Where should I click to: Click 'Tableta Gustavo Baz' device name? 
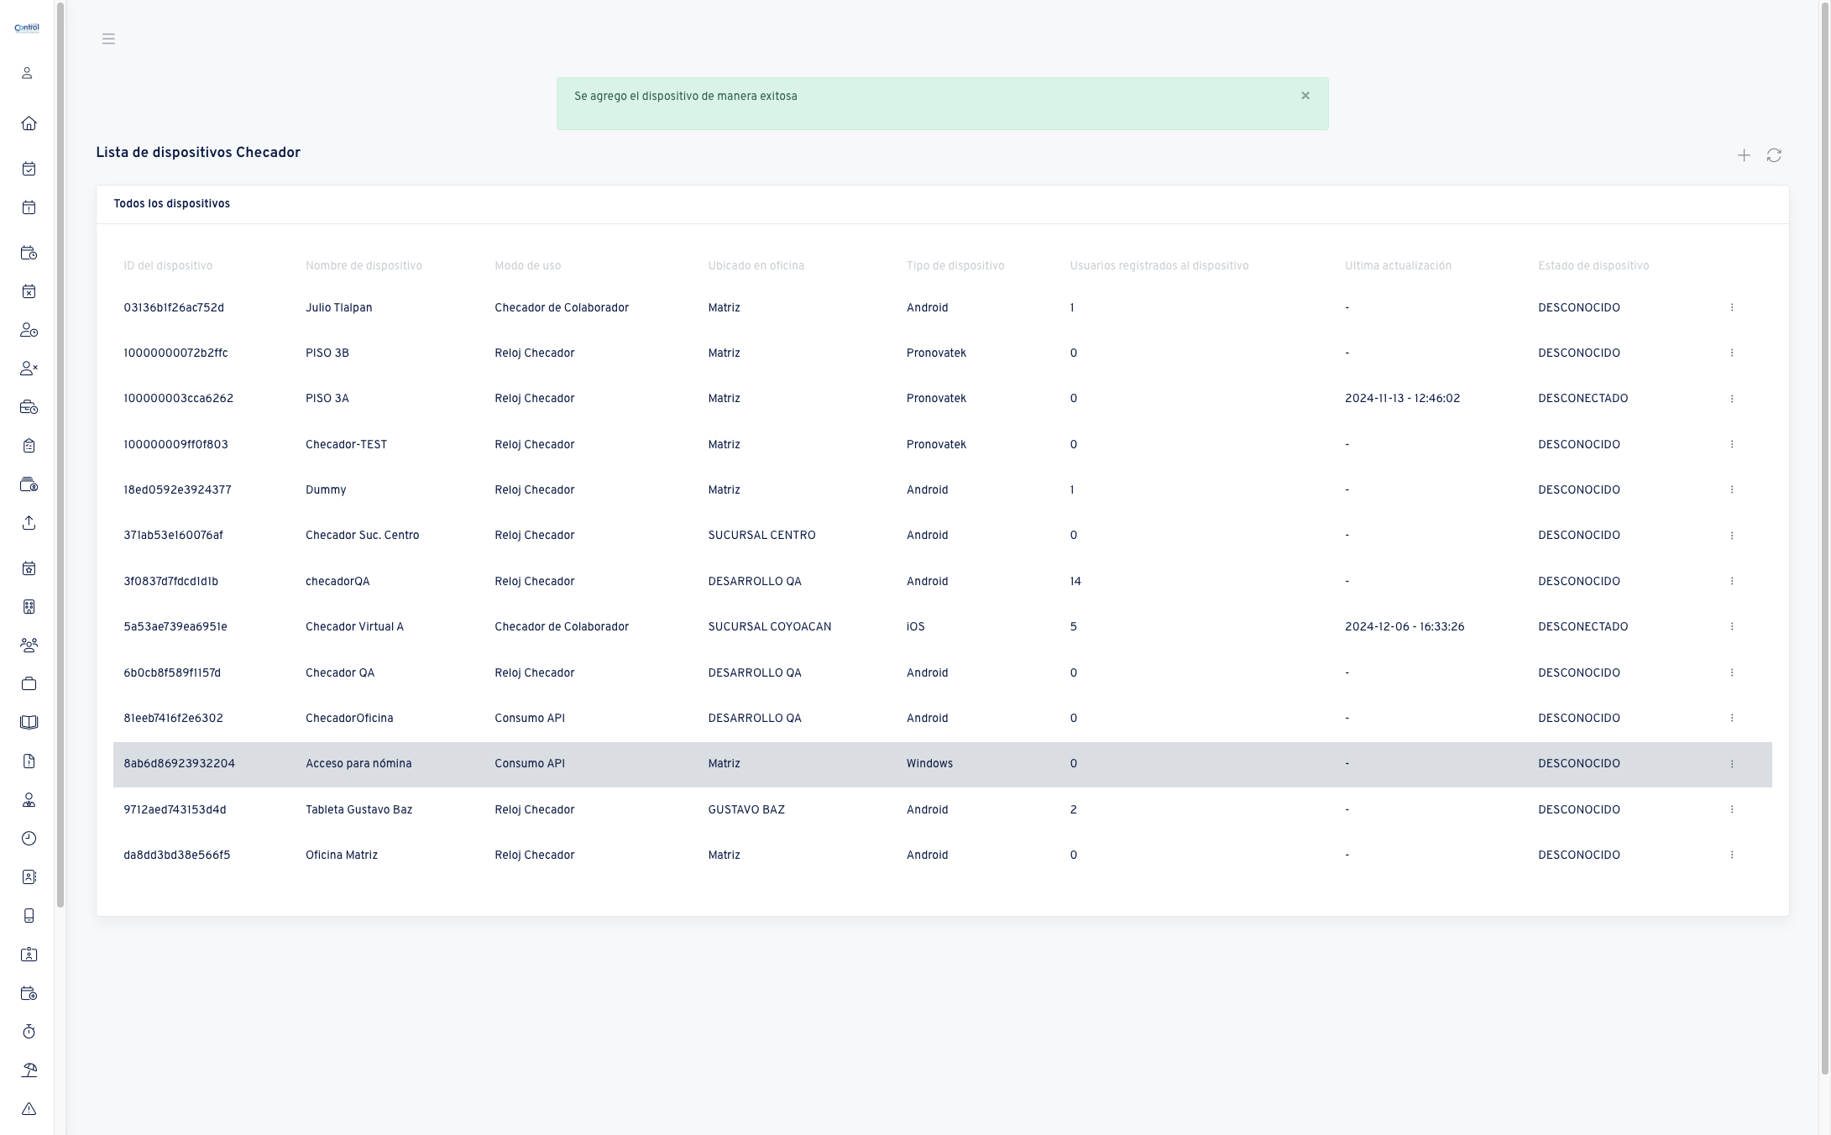point(358,810)
